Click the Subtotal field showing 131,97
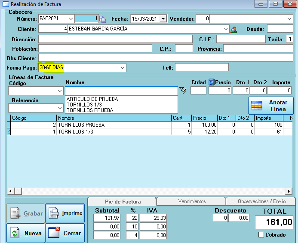 pyautogui.click(x=107, y=218)
